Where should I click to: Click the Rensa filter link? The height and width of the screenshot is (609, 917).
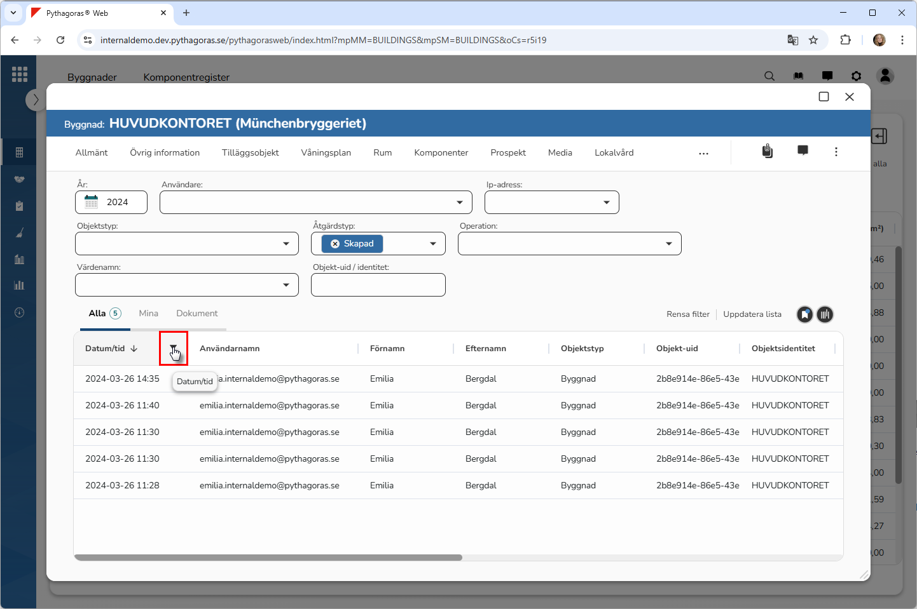687,314
